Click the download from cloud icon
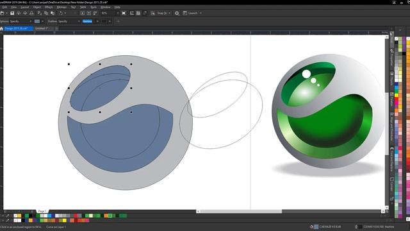The image size is (410, 231). click(x=25, y=13)
